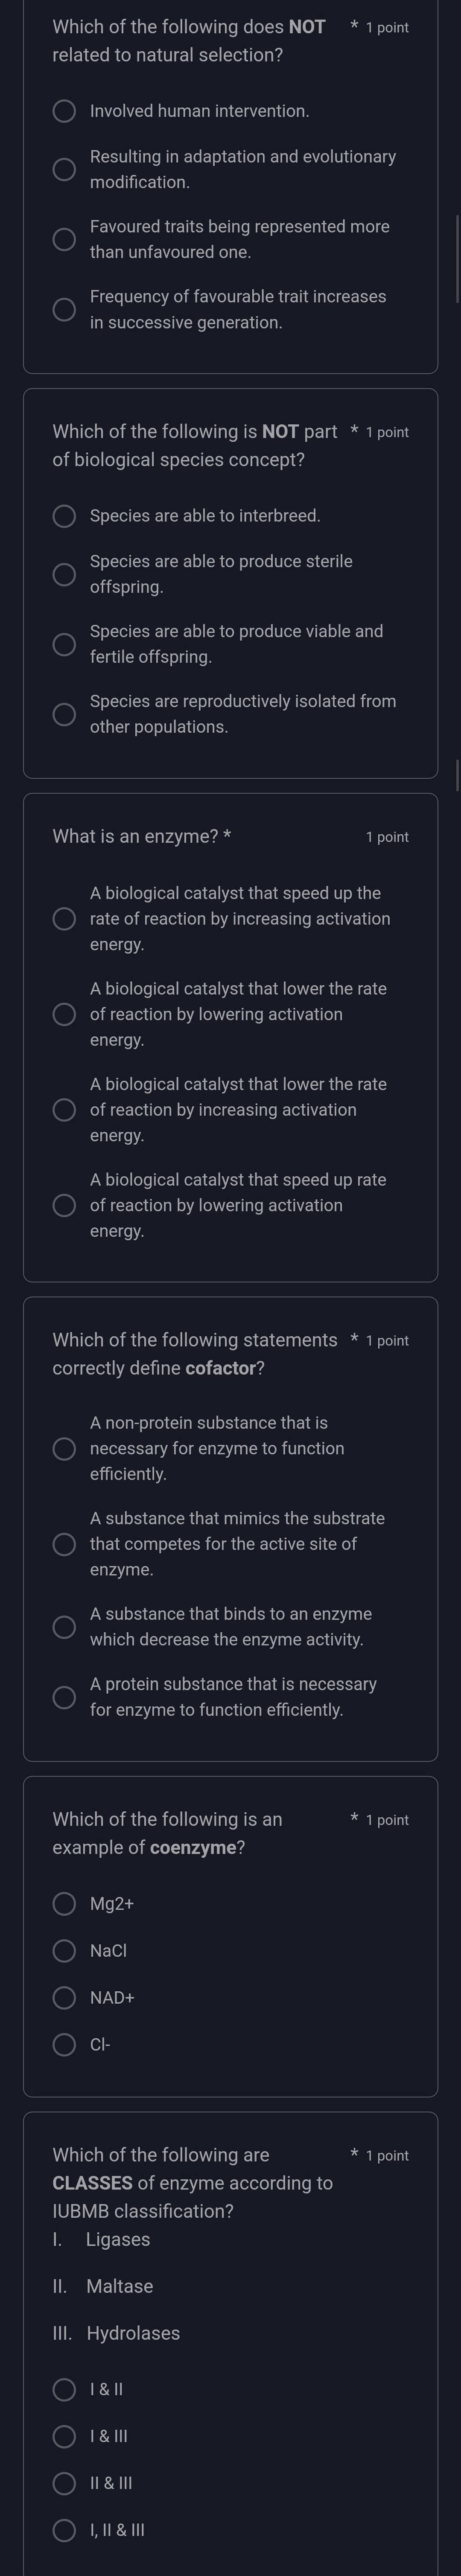The height and width of the screenshot is (2576, 461).
Task: Choose 'II & III' enzyme classes answer
Action: [x=64, y=2484]
